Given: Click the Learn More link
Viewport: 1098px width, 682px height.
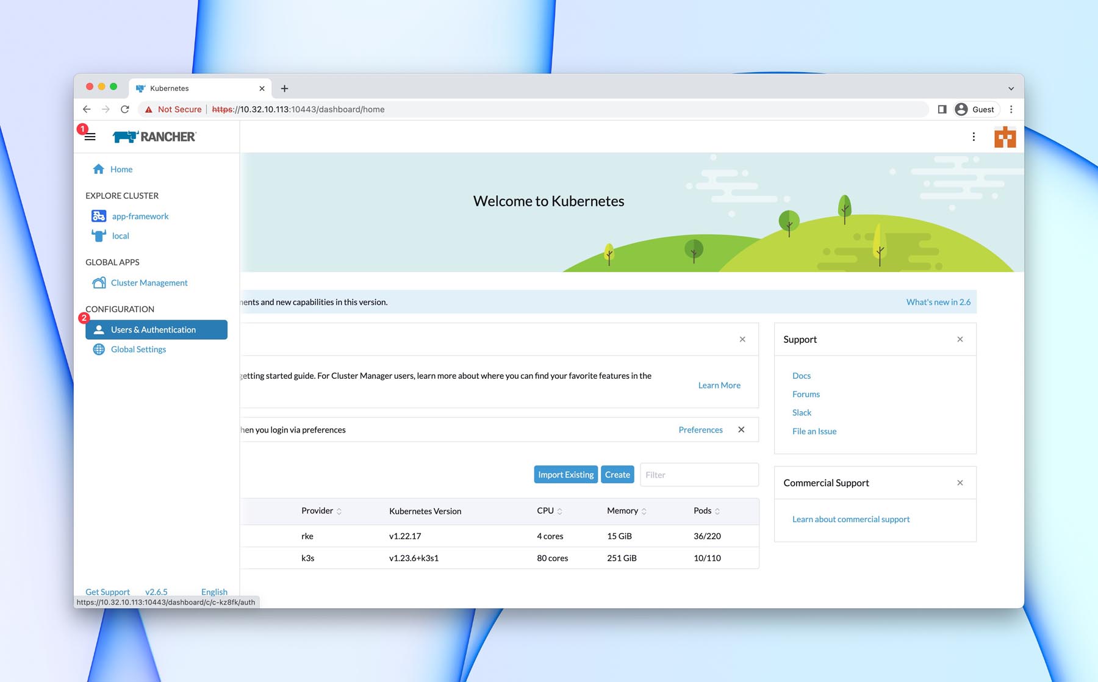Looking at the screenshot, I should pos(719,385).
